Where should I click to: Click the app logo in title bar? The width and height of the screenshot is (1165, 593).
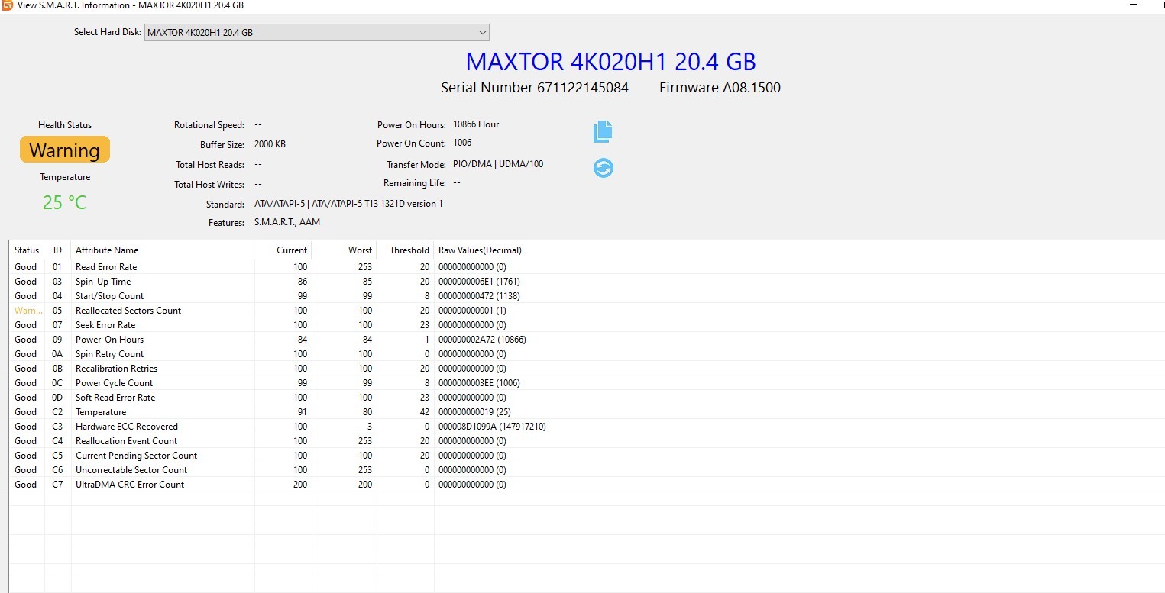coord(8,5)
